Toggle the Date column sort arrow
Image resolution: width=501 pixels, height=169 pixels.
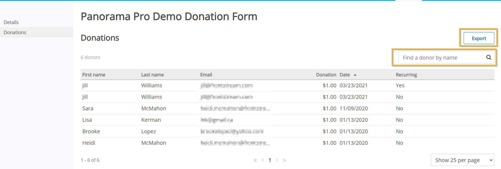355,75
